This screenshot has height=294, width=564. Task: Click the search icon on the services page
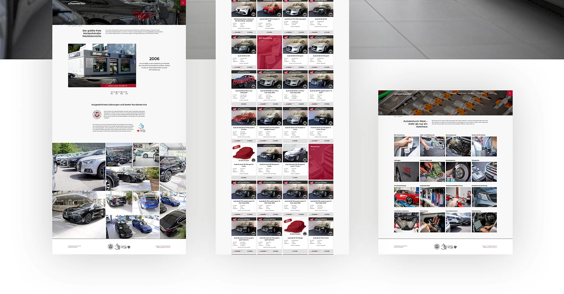(x=510, y=93)
